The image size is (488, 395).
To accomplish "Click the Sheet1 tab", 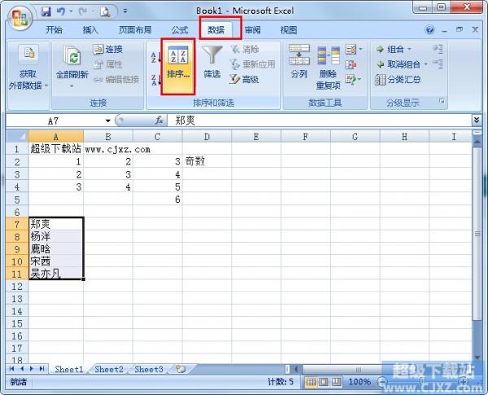I will [69, 370].
